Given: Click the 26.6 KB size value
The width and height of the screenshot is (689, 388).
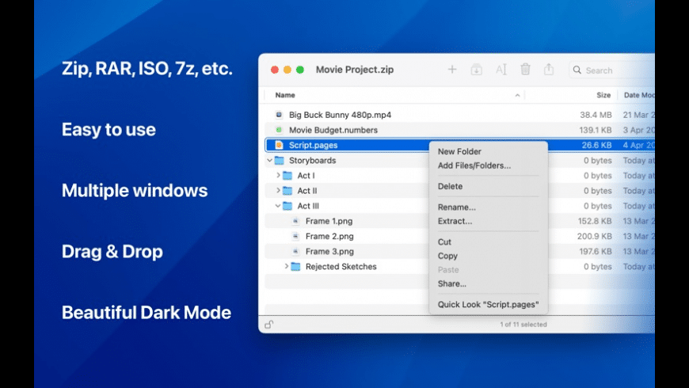Looking at the screenshot, I should click(x=596, y=145).
